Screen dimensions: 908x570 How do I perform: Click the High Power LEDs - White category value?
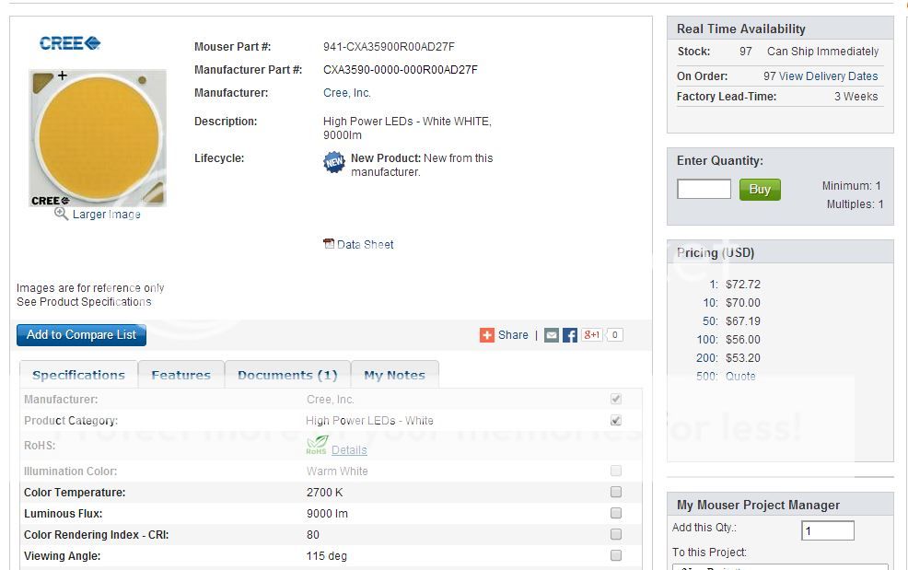[369, 421]
